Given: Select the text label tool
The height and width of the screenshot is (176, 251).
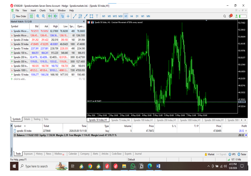Looking at the screenshot, I should [97, 16].
